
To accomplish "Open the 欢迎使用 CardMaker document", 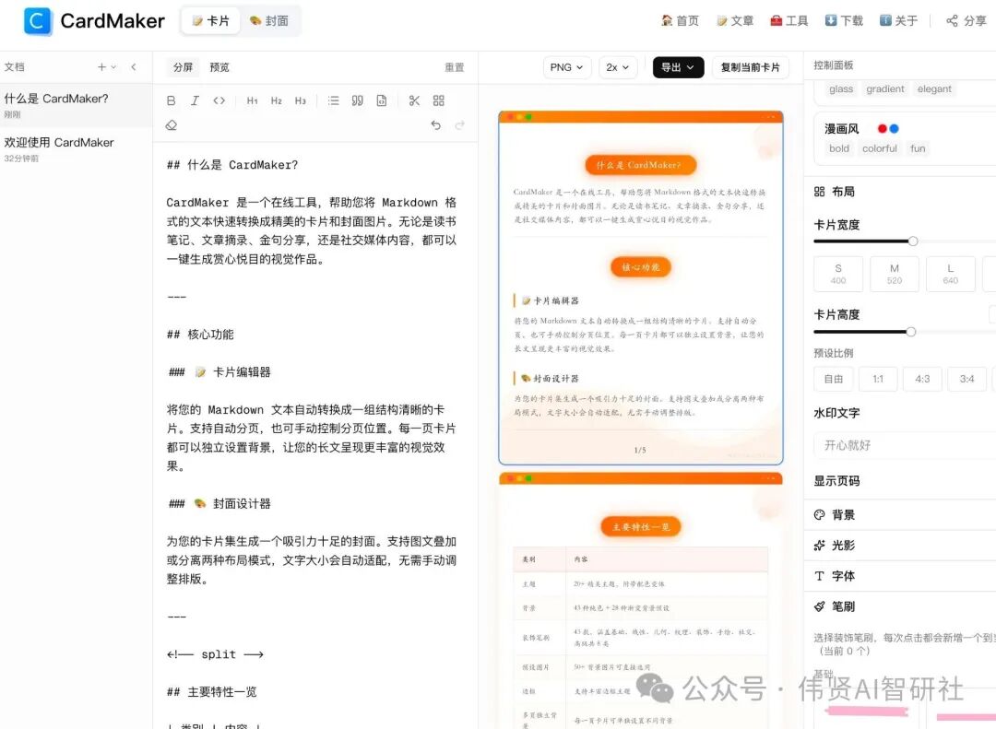I will click(77, 149).
